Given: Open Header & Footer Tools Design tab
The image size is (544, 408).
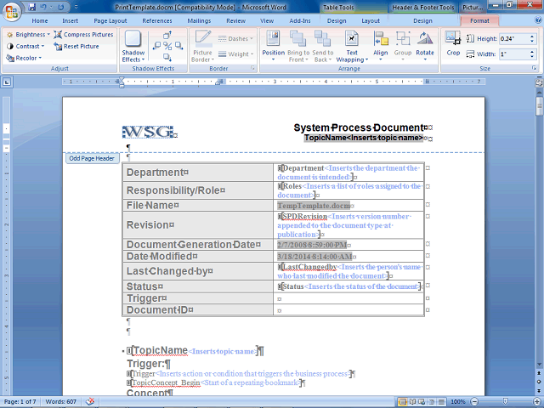Looking at the screenshot, I should click(x=422, y=20).
